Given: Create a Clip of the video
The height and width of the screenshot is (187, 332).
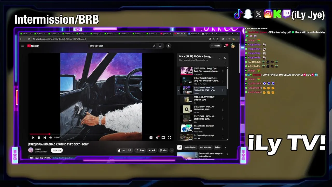Looking at the screenshot, I should pyautogui.click(x=163, y=150).
